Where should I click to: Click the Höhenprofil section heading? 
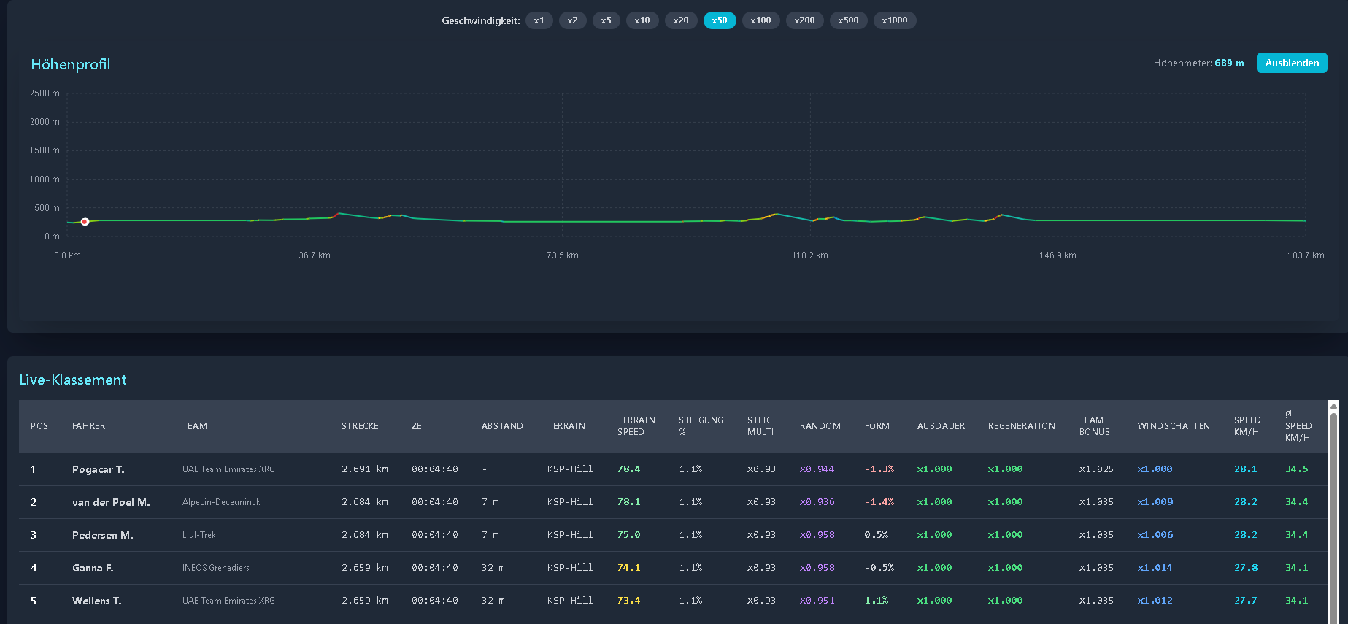[x=70, y=64]
